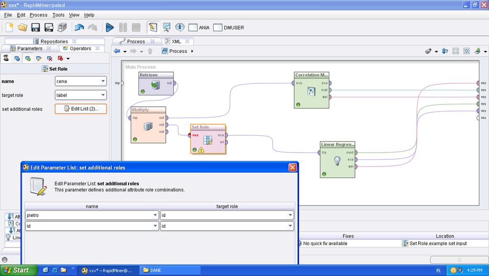Image resolution: width=489 pixels, height=276 pixels.
Task: Open the auto-wire dropdown arrow
Action: click(x=436, y=51)
